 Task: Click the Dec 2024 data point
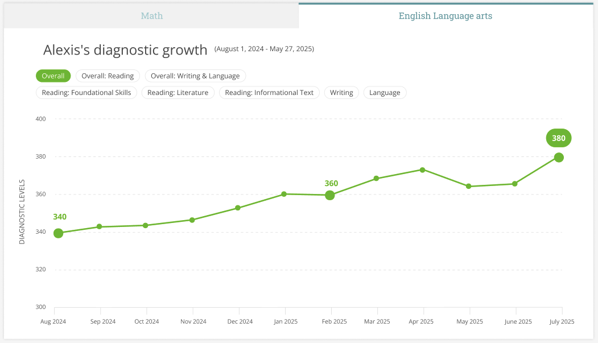click(238, 208)
